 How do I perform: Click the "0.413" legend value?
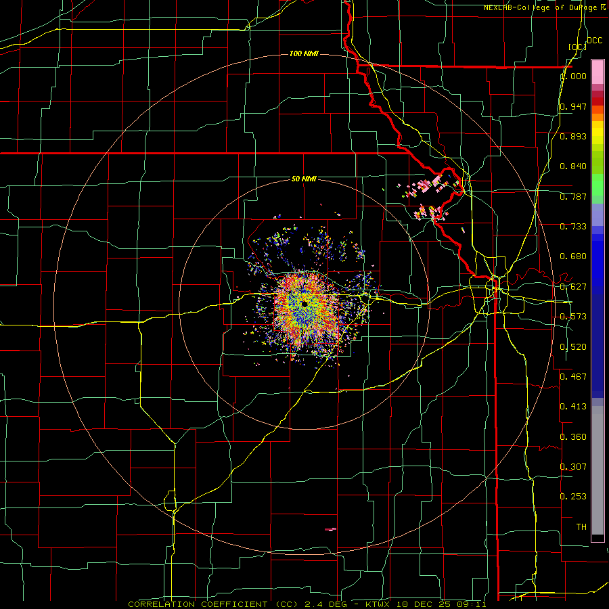coord(573,407)
